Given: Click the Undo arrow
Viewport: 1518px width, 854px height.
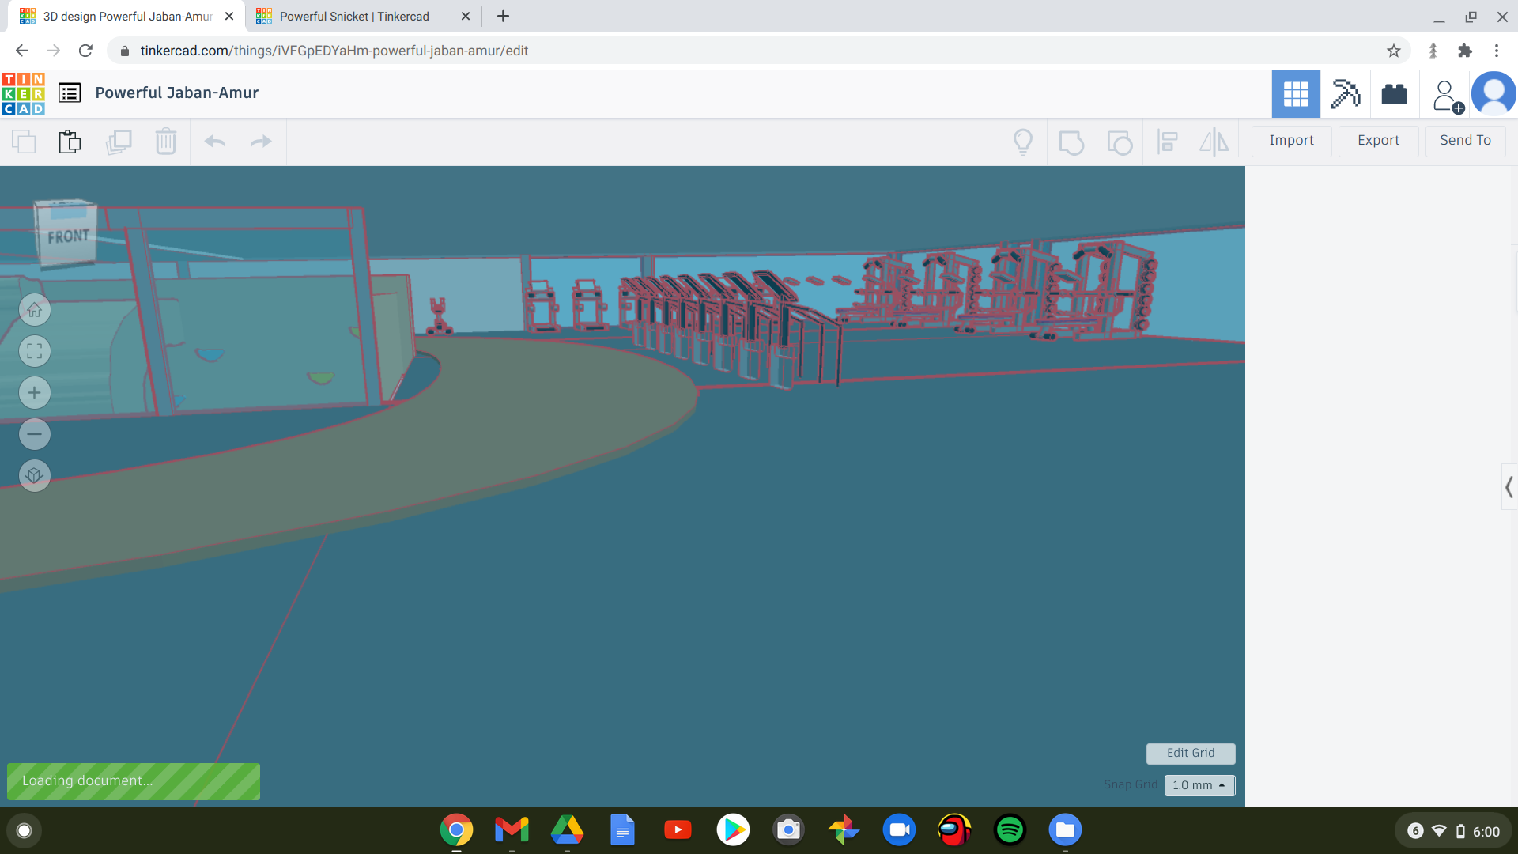Looking at the screenshot, I should (x=215, y=142).
